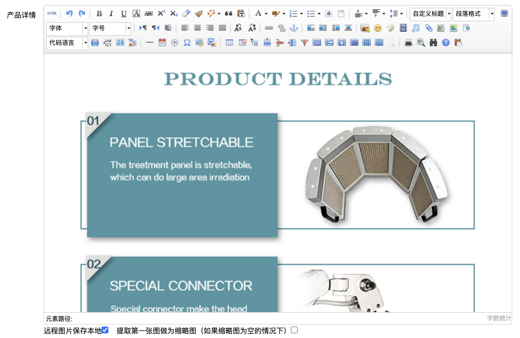Expand the space-before-paragraph dropdown

[366, 13]
